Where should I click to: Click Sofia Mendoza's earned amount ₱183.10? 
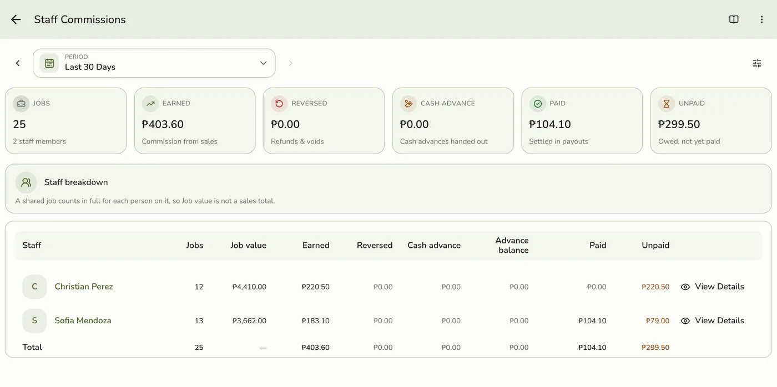(316, 321)
